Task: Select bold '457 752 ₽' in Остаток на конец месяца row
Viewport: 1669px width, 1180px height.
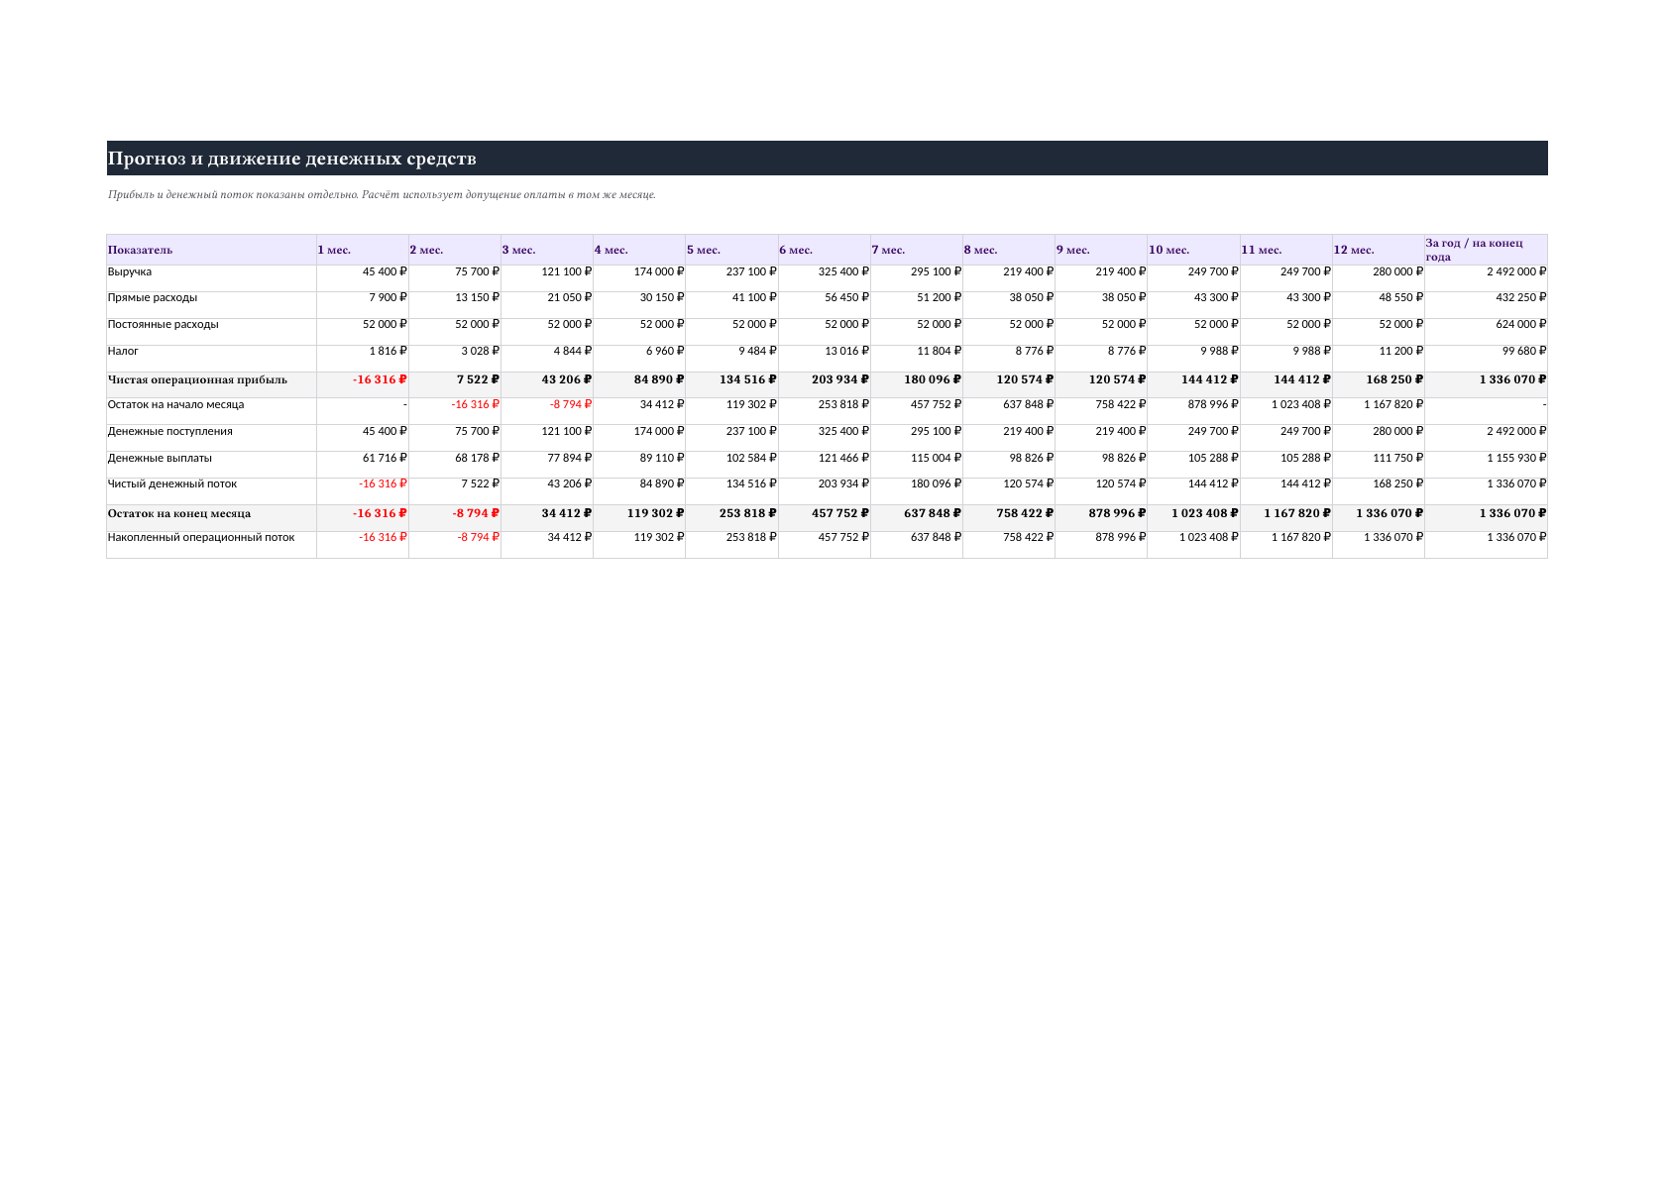Action: coord(840,513)
